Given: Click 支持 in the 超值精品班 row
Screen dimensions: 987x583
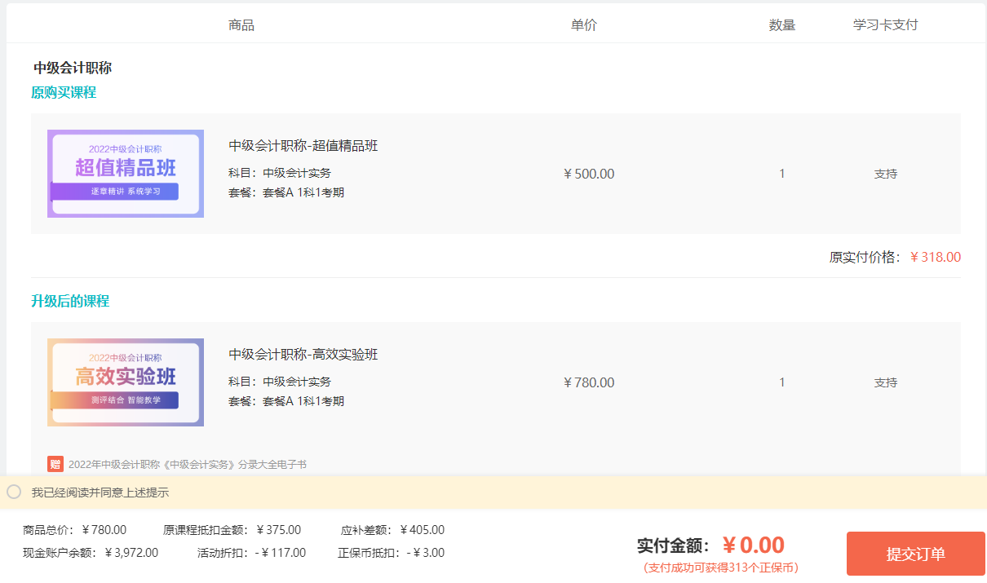Looking at the screenshot, I should pyautogui.click(x=885, y=174).
